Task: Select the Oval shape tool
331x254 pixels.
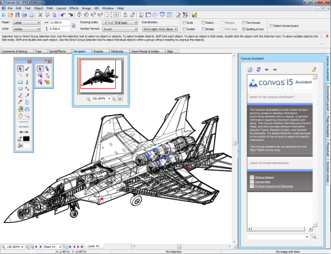Action: coord(20,89)
